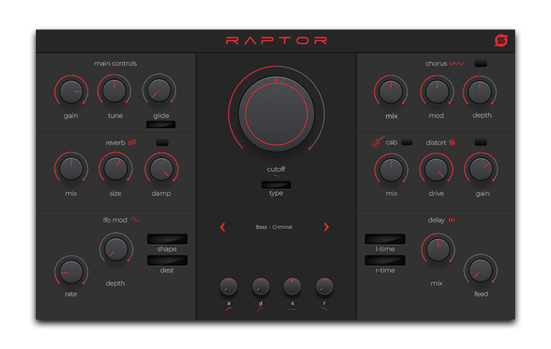
Task: Toggle the distort effect switch
Action: coord(480,142)
